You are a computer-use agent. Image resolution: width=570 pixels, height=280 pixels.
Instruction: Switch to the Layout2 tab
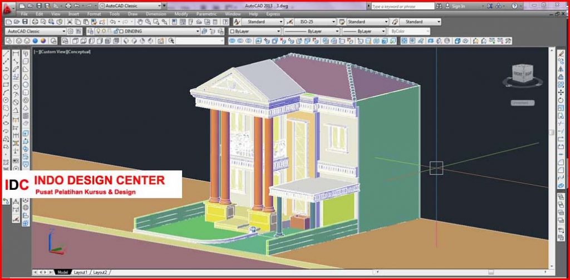coord(100,272)
